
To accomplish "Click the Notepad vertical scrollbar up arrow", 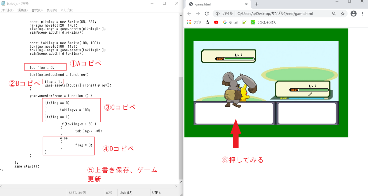I will click(x=181, y=15).
